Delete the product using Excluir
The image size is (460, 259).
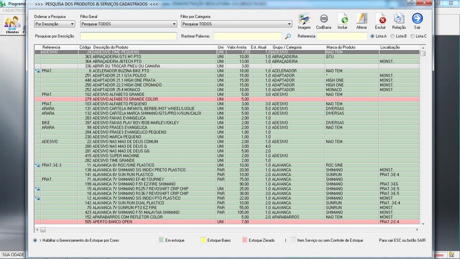tap(380, 21)
